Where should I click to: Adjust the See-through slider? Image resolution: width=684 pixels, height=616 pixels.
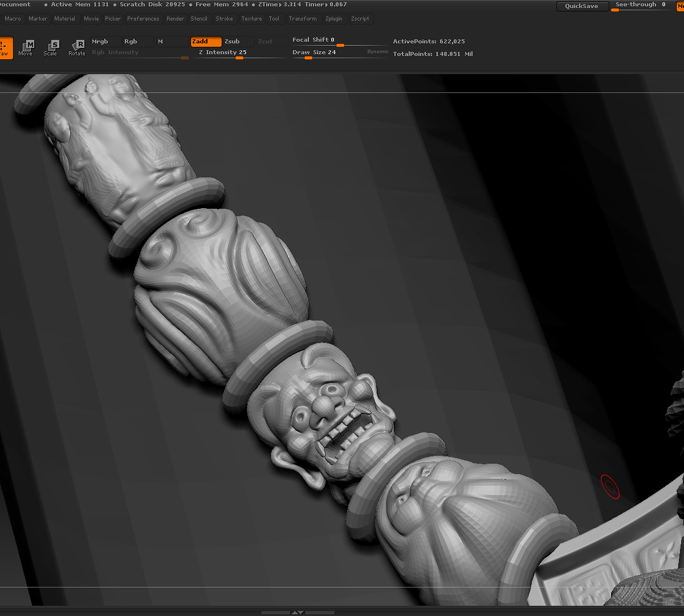coord(641,6)
